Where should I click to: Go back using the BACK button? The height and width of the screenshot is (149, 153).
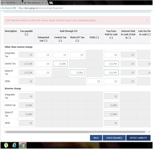96,138
